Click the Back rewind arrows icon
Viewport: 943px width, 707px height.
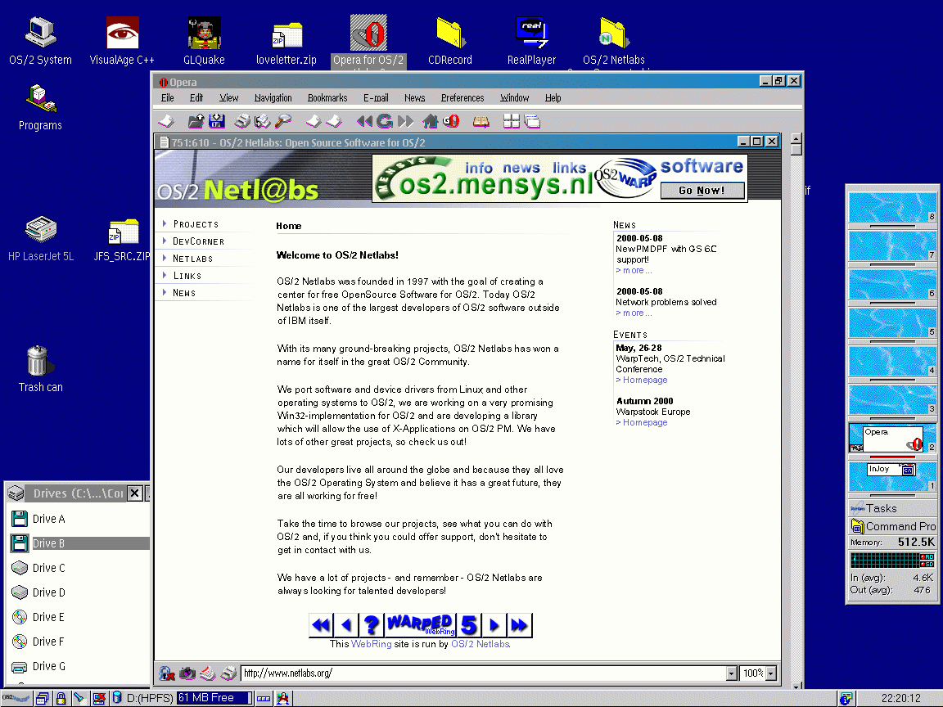tap(364, 121)
